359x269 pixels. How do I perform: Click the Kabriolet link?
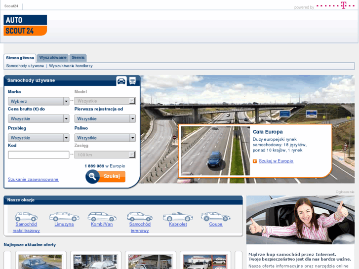point(178,224)
